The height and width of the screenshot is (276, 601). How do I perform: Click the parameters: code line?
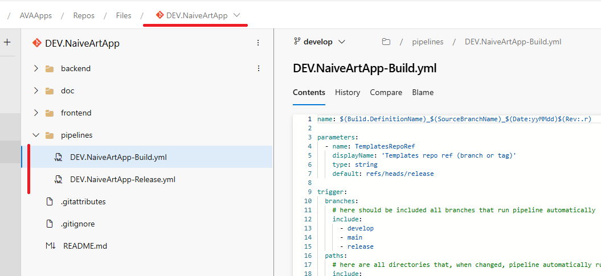click(x=337, y=137)
